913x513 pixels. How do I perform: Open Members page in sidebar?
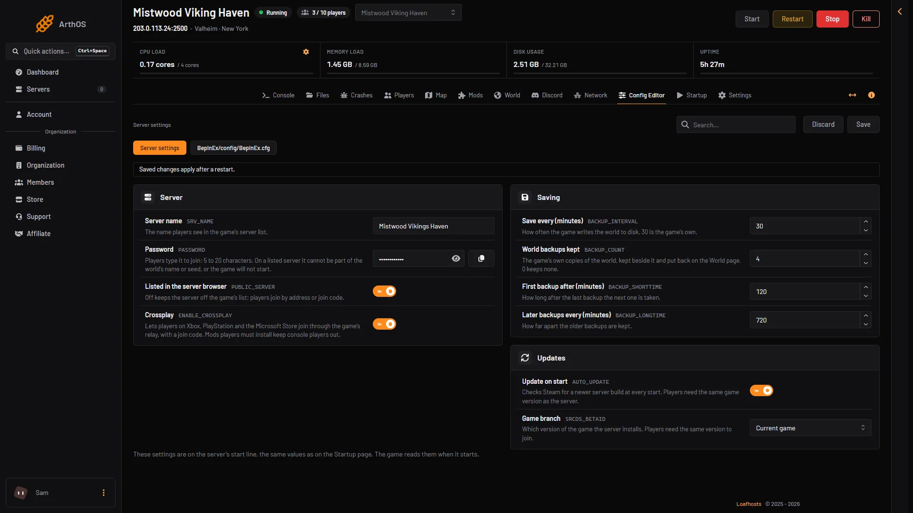[x=60, y=182]
